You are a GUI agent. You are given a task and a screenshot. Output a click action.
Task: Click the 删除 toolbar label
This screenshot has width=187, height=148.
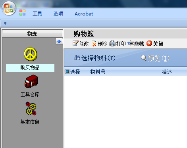tap(102, 44)
